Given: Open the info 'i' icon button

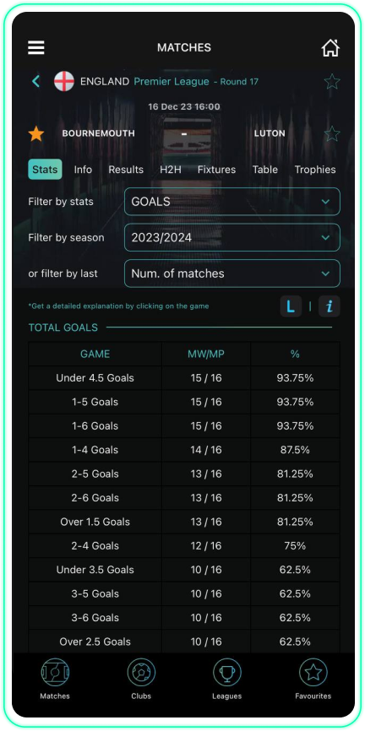Looking at the screenshot, I should click(x=330, y=306).
